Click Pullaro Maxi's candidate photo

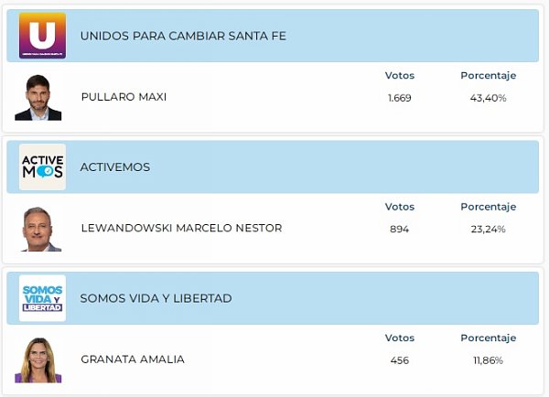point(38,97)
